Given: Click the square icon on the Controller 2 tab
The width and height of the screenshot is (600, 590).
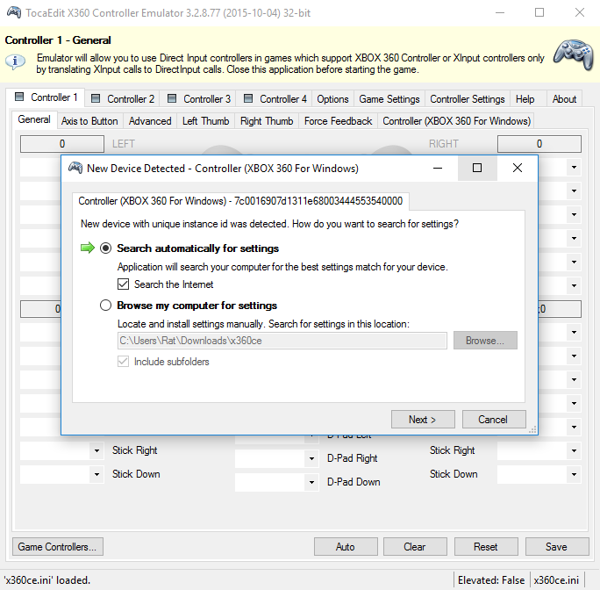Looking at the screenshot, I should 95,99.
